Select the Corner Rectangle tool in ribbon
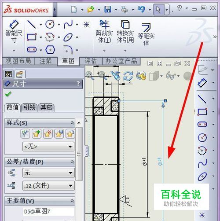The height and width of the screenshot is (221, 220). (x=32, y=37)
